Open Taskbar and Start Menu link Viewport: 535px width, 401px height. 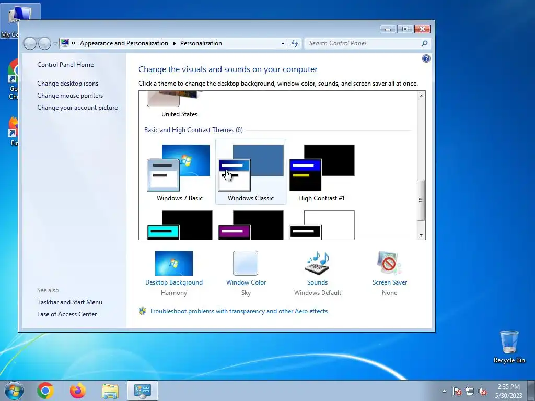pos(69,302)
